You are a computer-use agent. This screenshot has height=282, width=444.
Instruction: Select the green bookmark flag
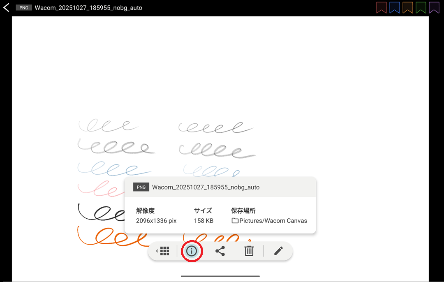click(x=421, y=8)
